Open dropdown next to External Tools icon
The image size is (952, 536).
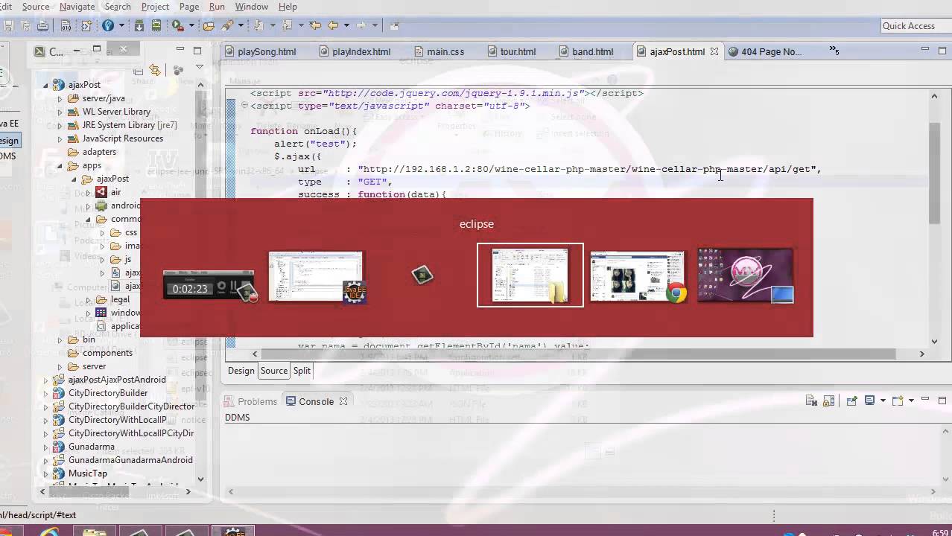(x=191, y=26)
